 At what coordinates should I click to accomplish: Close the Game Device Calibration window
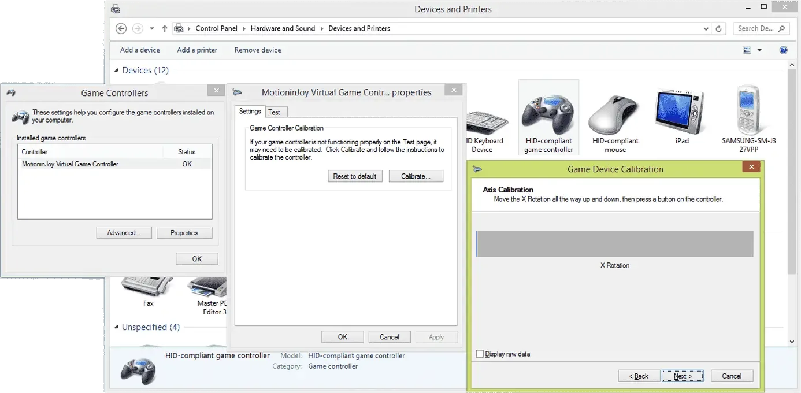pyautogui.click(x=751, y=167)
